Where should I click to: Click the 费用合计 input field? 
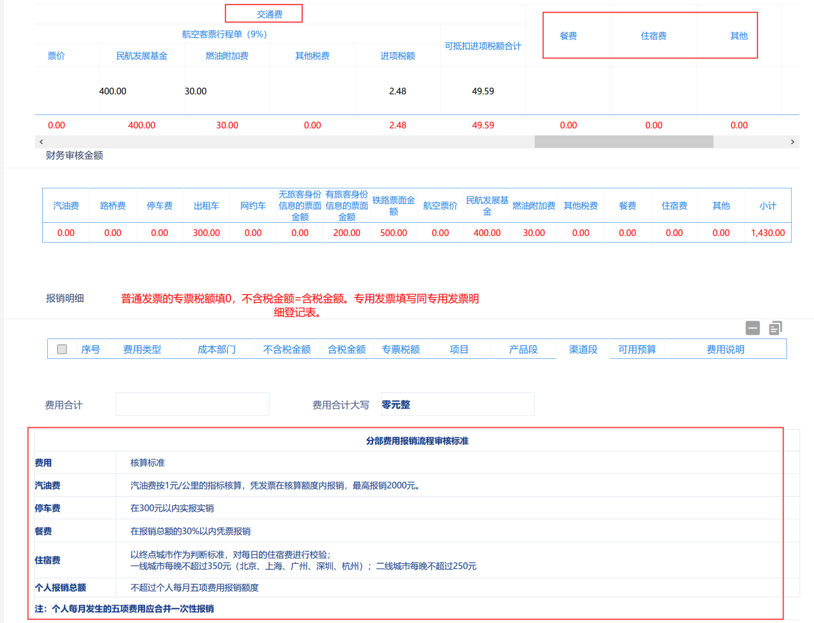(192, 404)
